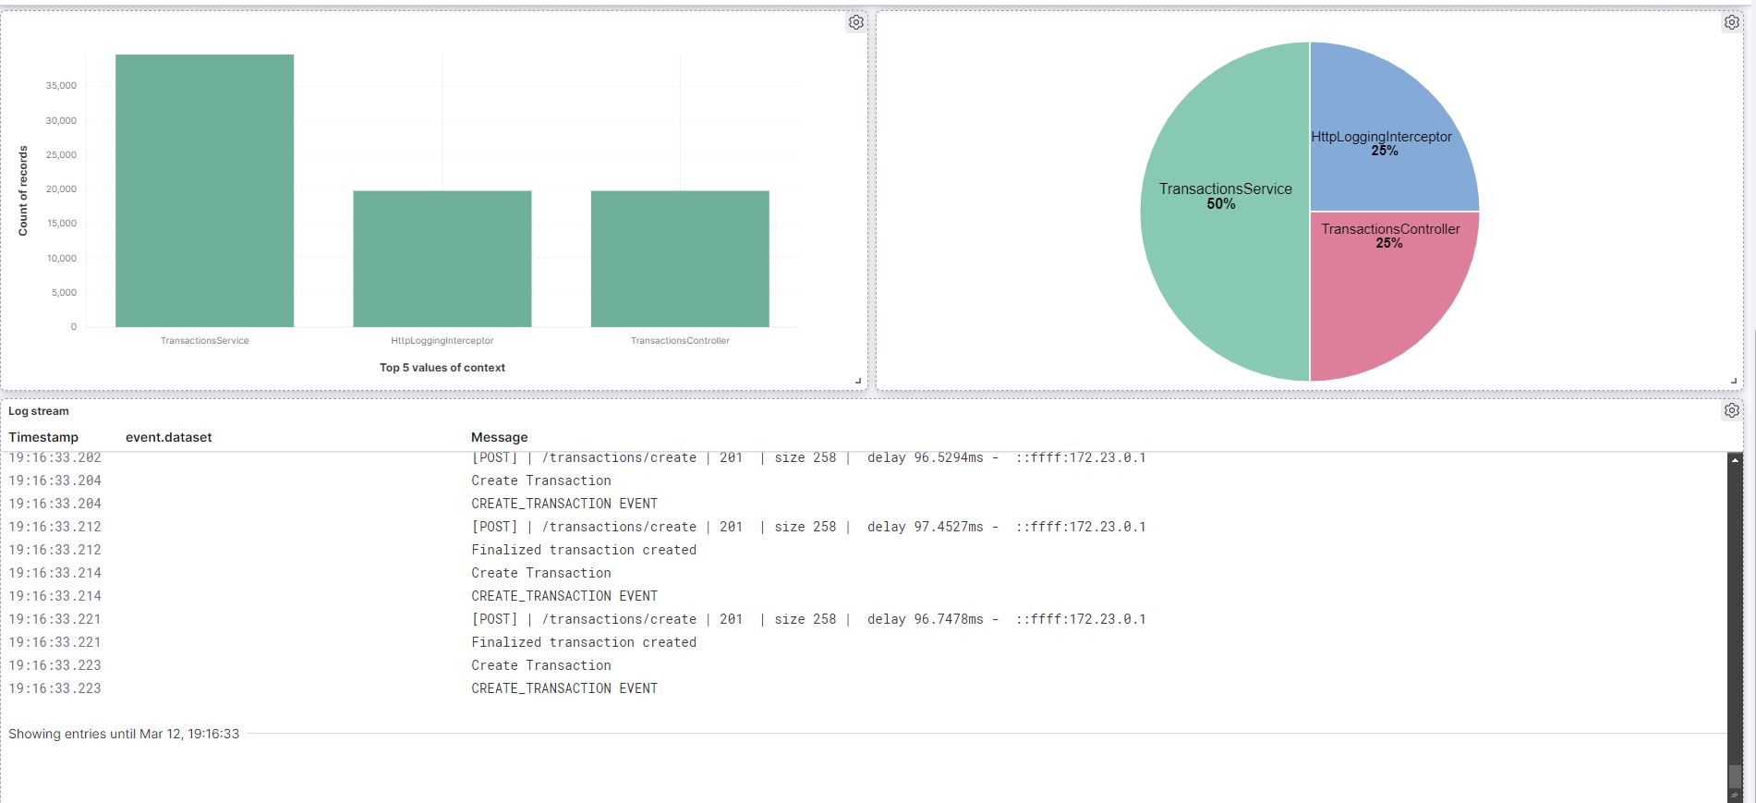Click 'Create Transaction' at 19:16:33.223

click(541, 665)
